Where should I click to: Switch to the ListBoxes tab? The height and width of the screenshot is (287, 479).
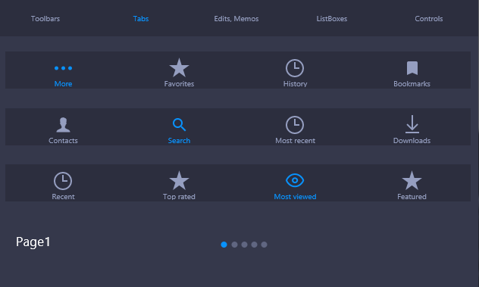tap(332, 19)
